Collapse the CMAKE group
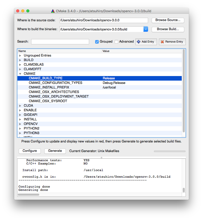 (20, 74)
